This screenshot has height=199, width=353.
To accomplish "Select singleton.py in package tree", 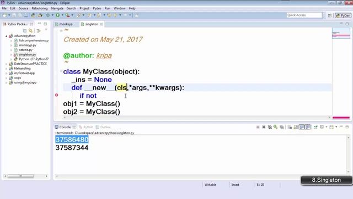I will click(x=27, y=55).
